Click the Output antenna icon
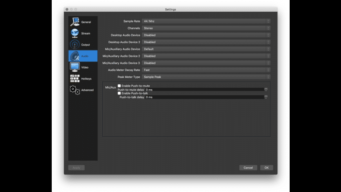341x192 pixels. 74,45
